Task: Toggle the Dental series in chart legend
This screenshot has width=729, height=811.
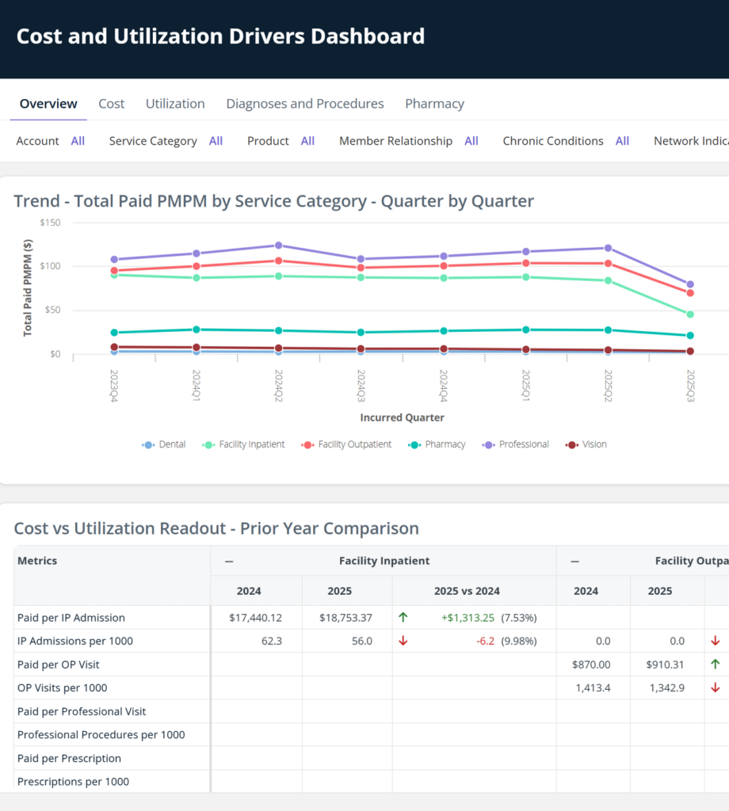Action: (163, 444)
